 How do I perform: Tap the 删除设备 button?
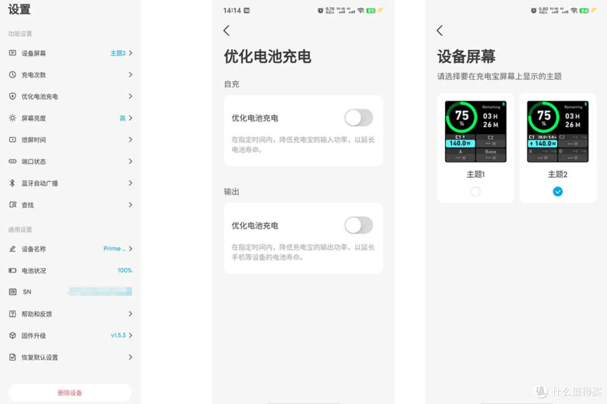pyautogui.click(x=70, y=392)
